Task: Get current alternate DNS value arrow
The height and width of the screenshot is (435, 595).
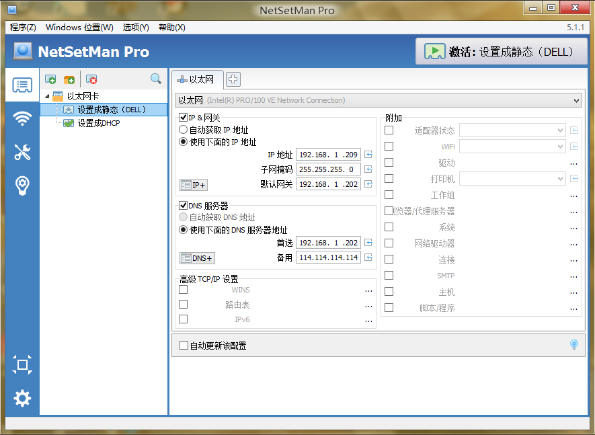Action: tap(368, 258)
